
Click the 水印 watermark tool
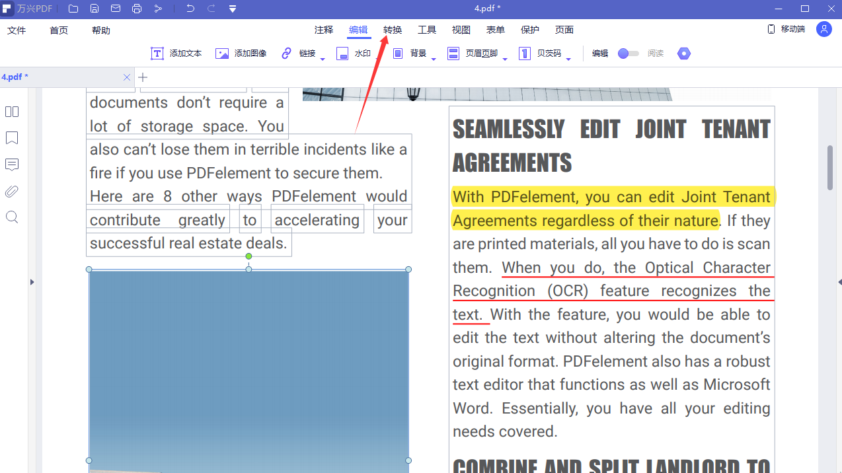354,54
